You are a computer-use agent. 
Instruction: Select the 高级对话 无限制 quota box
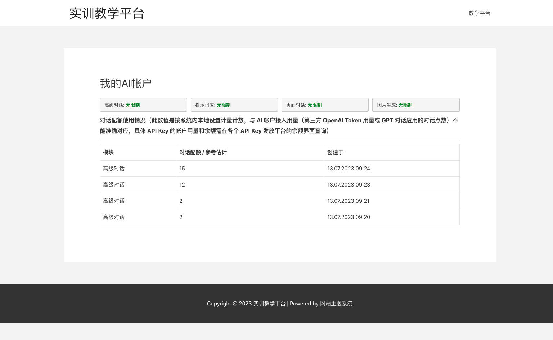point(143,105)
